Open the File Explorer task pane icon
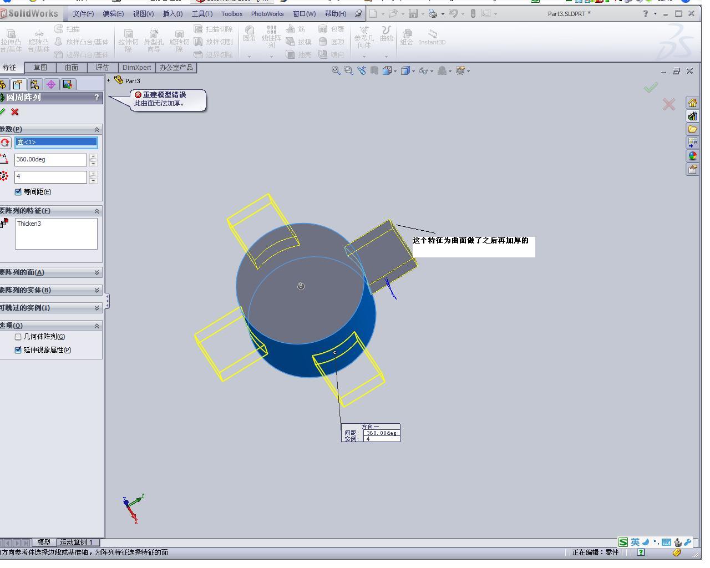 pyautogui.click(x=692, y=129)
